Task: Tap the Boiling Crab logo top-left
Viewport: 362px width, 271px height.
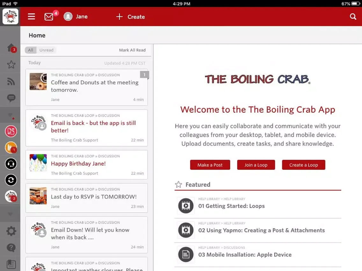Action: click(x=11, y=16)
